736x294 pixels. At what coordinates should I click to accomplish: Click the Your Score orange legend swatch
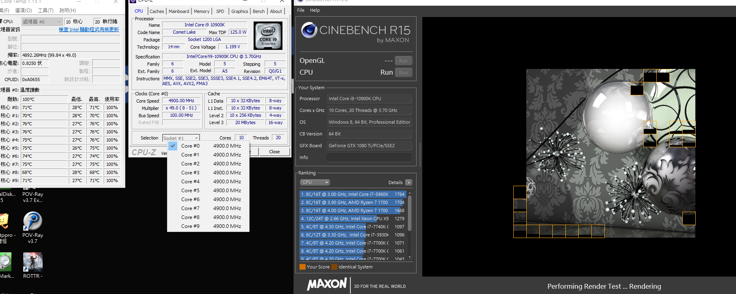[302, 267]
